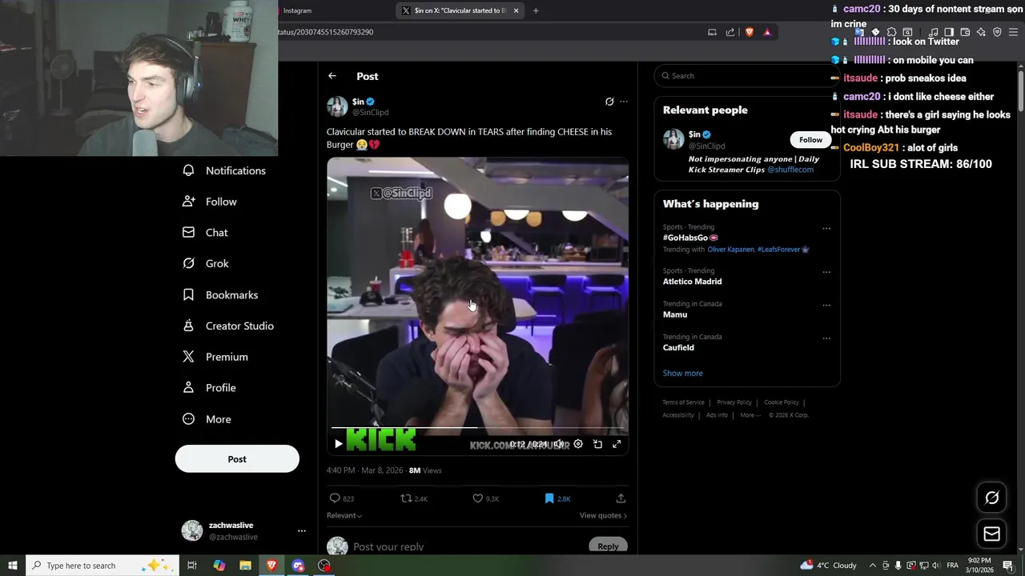Viewport: 1025px width, 576px height.
Task: Go to Profile from the sidebar
Action: [x=209, y=388]
